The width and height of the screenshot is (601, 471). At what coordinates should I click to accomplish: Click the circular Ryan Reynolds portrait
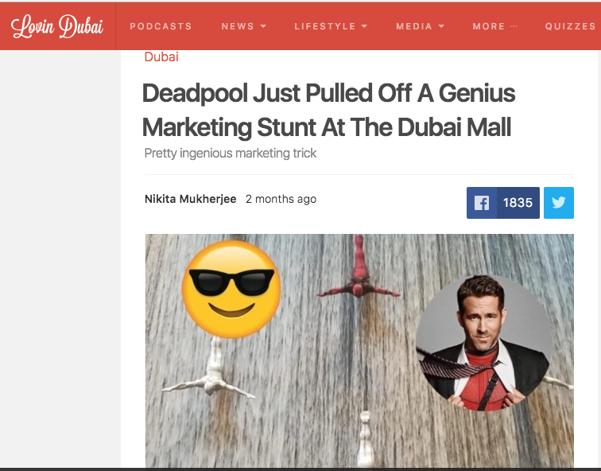pyautogui.click(x=484, y=343)
